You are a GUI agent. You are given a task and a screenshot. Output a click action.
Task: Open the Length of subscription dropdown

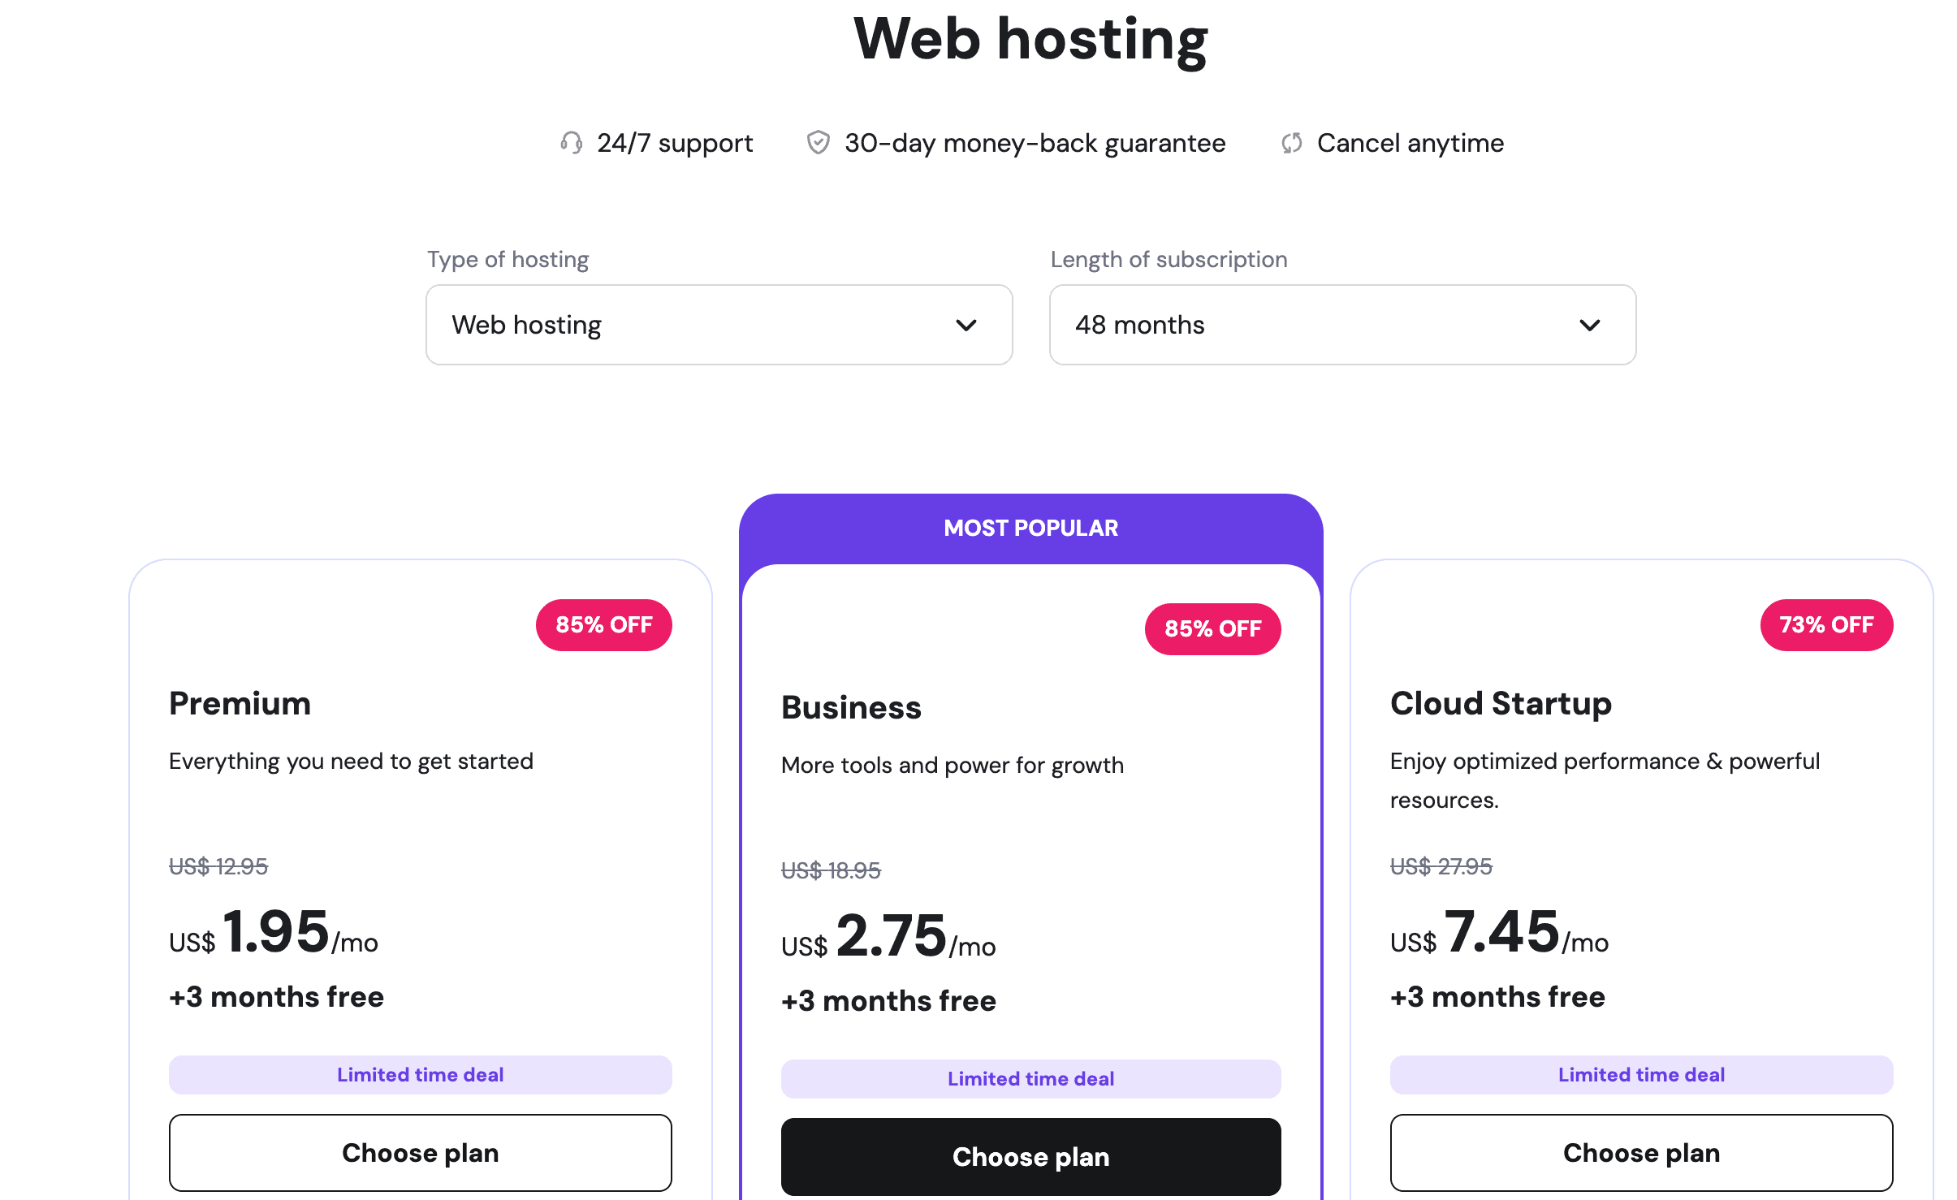1341,324
